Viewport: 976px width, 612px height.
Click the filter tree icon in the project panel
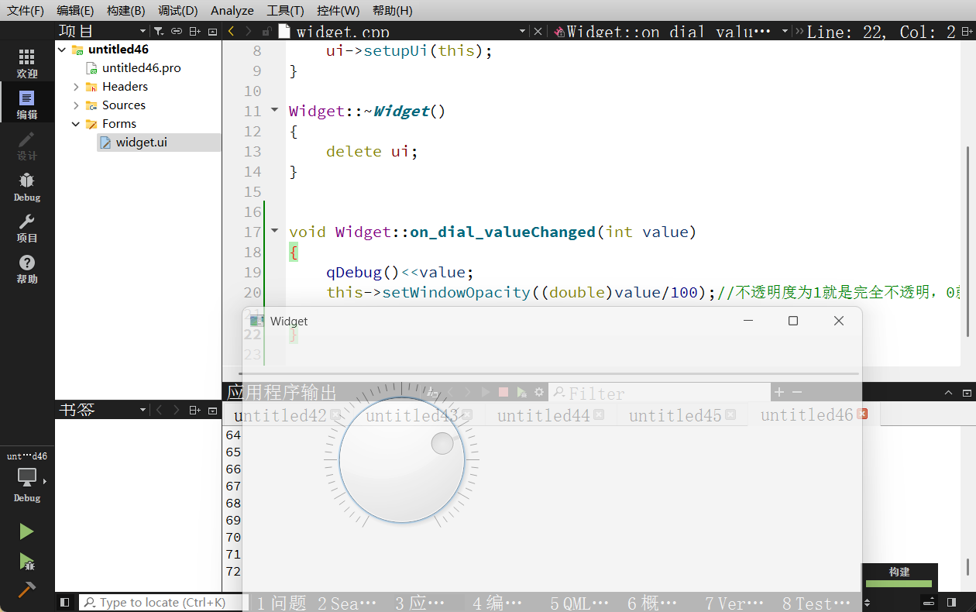158,31
